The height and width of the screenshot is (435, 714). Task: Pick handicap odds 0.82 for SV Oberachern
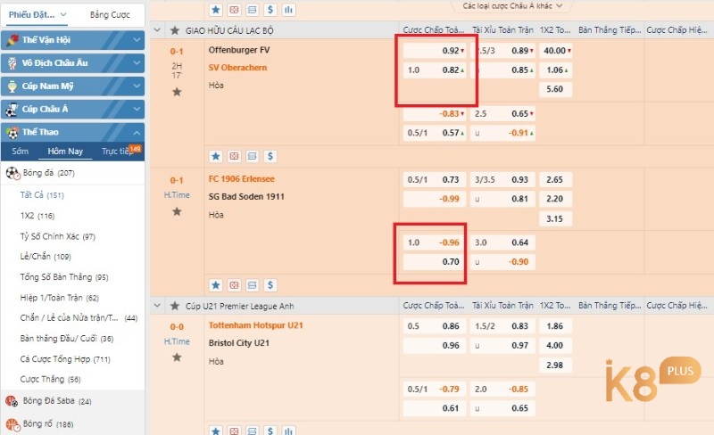435,70
